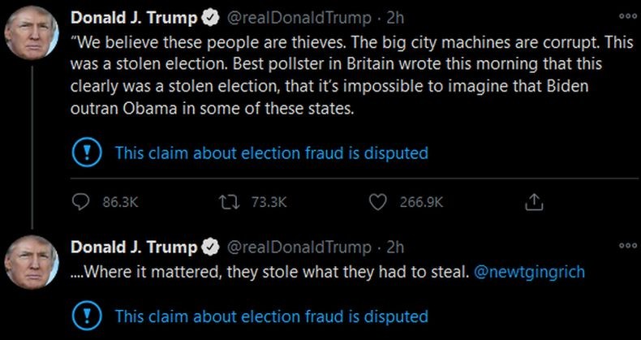
Task: Open the @newtgingrich mention
Action: pos(528,273)
